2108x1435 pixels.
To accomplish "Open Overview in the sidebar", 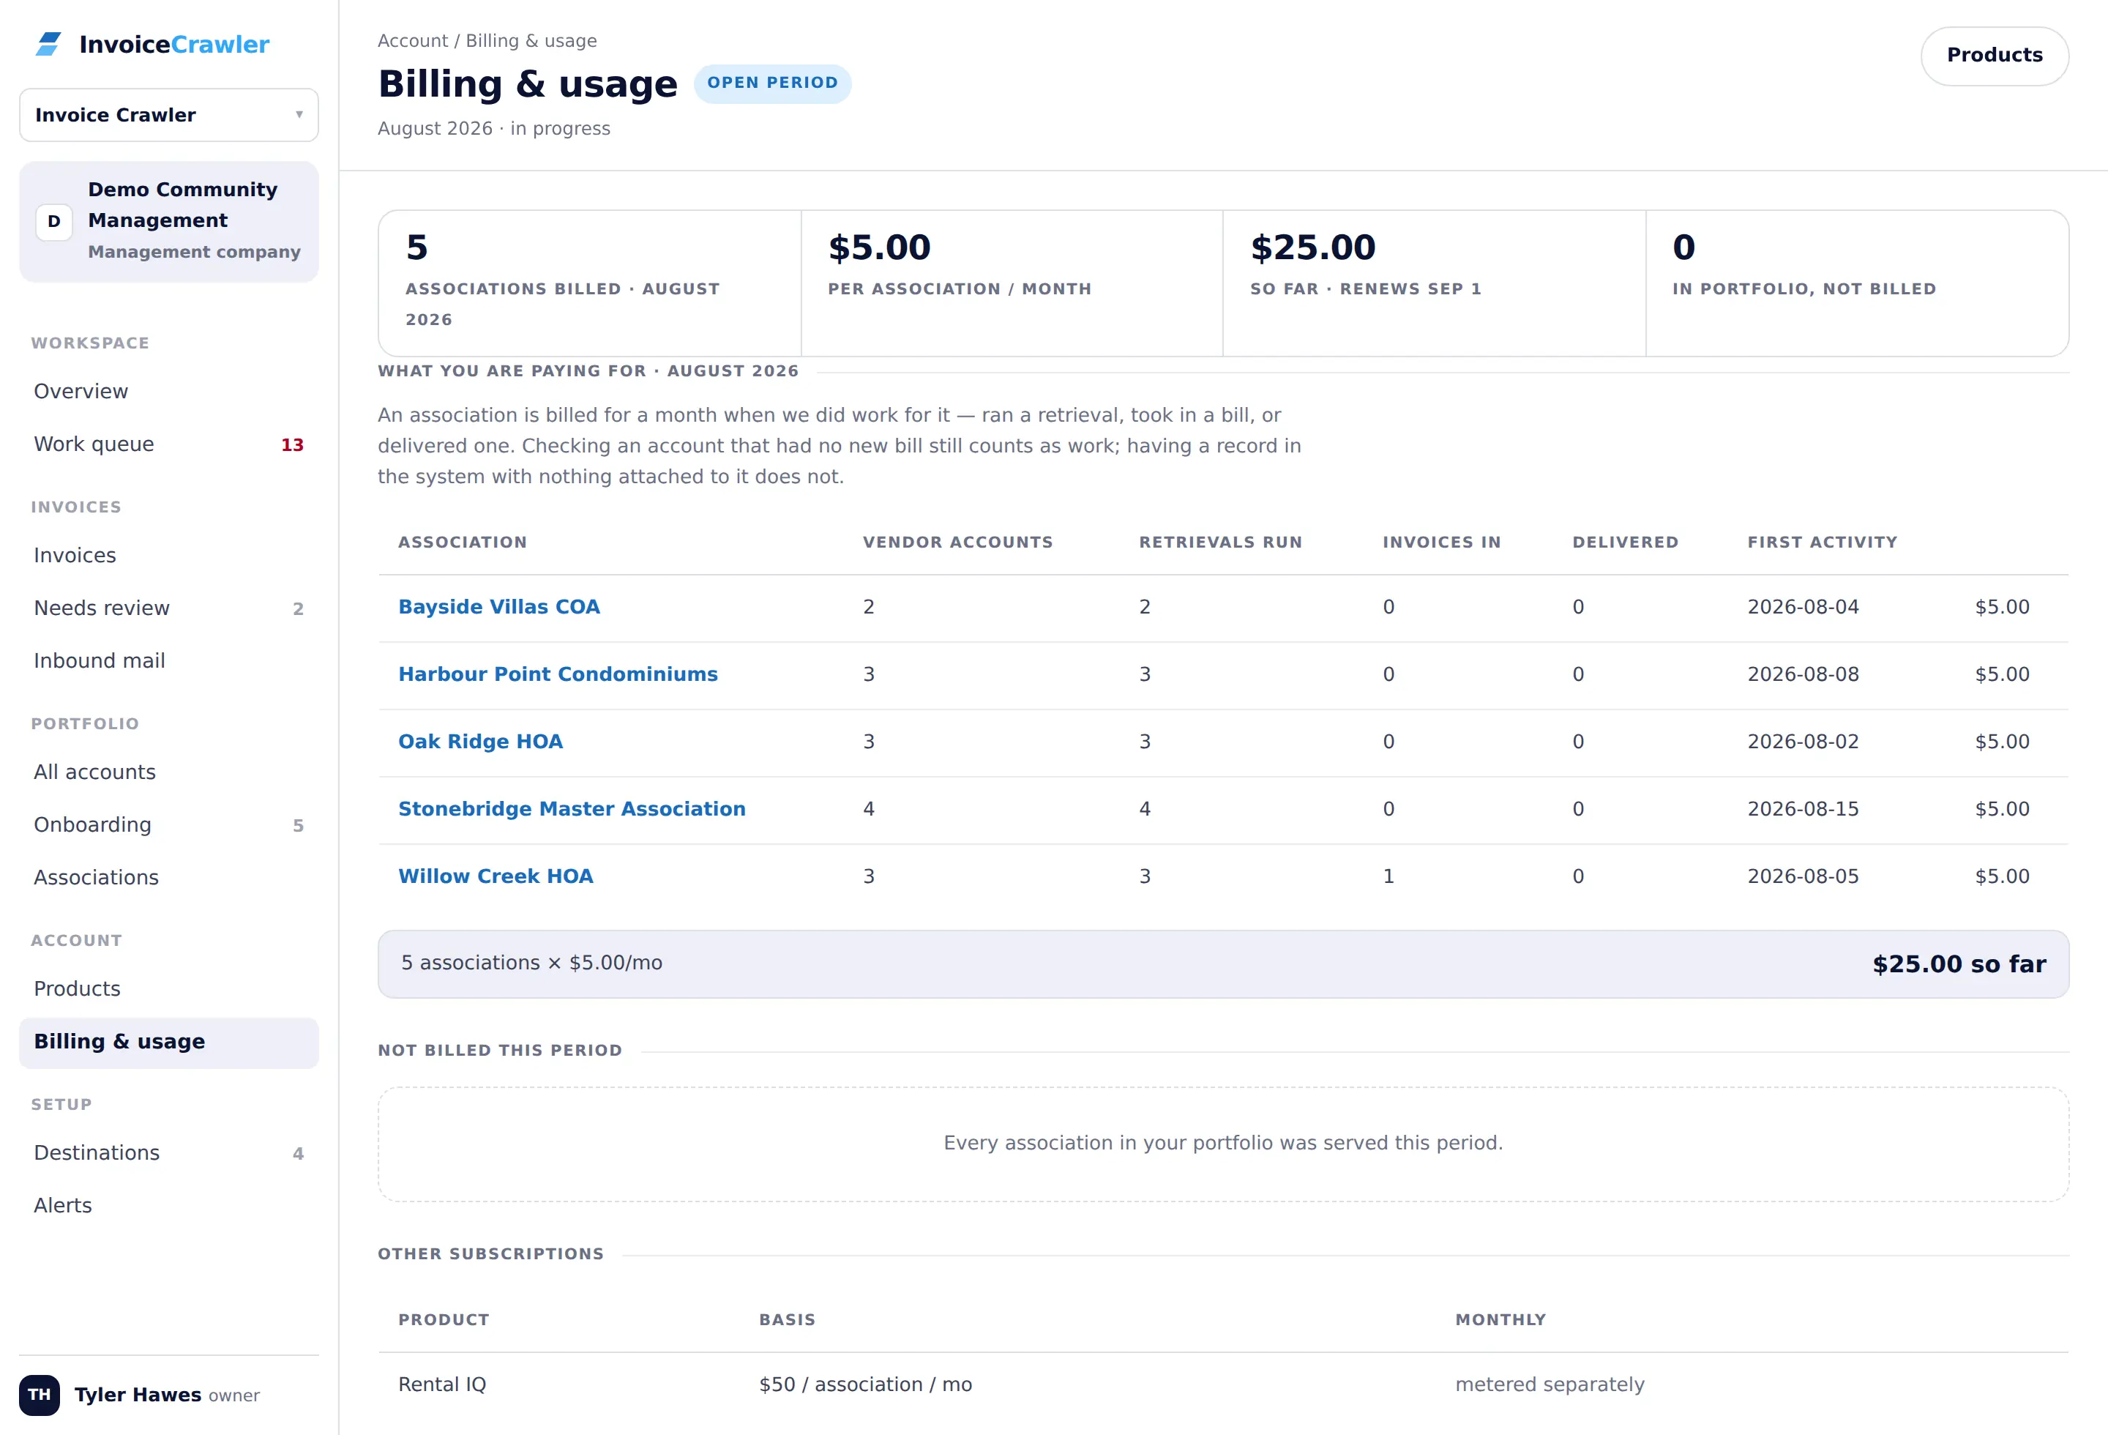I will point(168,391).
